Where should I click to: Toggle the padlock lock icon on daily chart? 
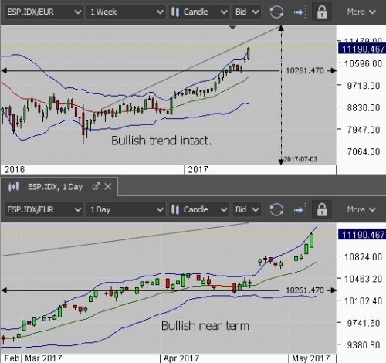pyautogui.click(x=322, y=209)
